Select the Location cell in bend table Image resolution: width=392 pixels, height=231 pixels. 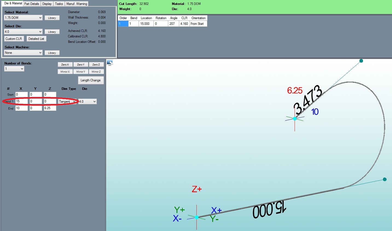pos(146,24)
